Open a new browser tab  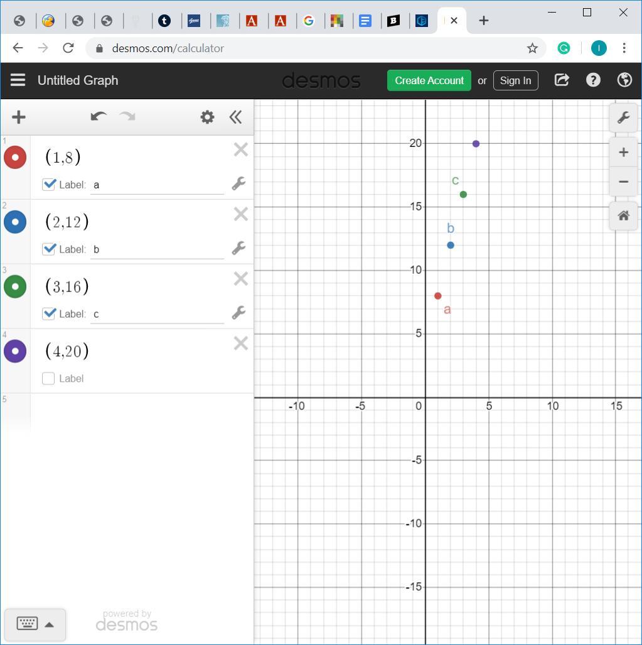point(484,20)
